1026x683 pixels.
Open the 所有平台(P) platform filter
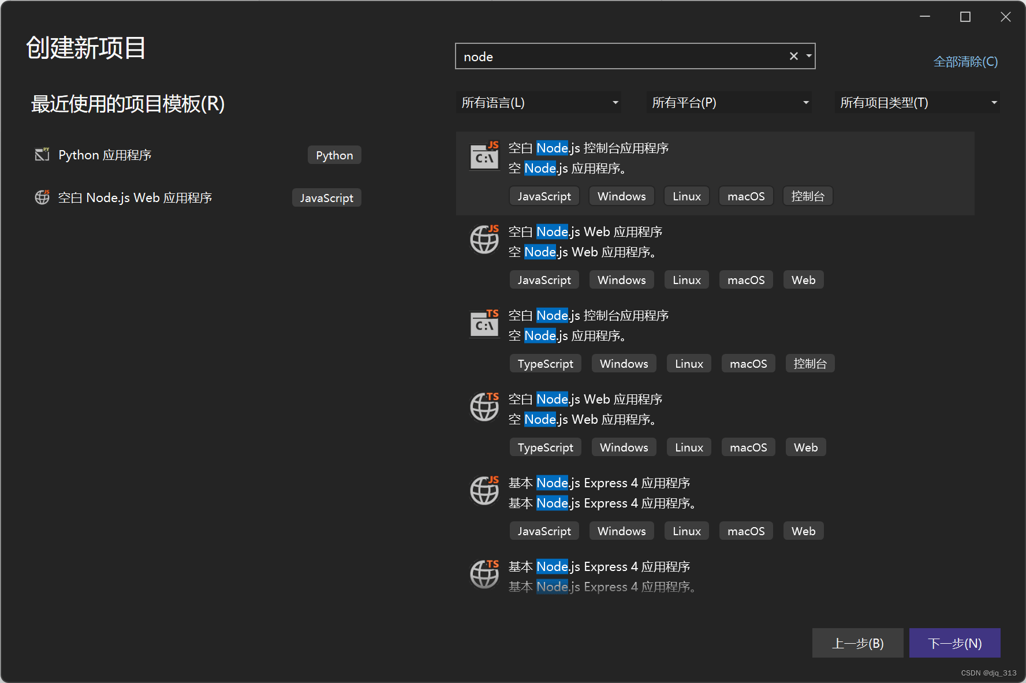[729, 103]
